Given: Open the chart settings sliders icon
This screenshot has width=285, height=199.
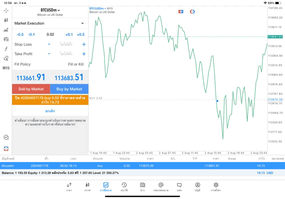Looking at the screenshot, I should 6,39.
